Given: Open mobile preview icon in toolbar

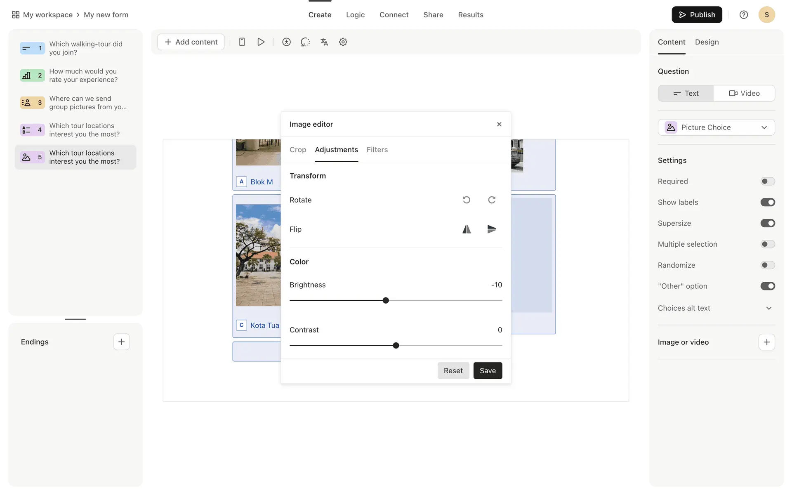Looking at the screenshot, I should click(x=242, y=42).
